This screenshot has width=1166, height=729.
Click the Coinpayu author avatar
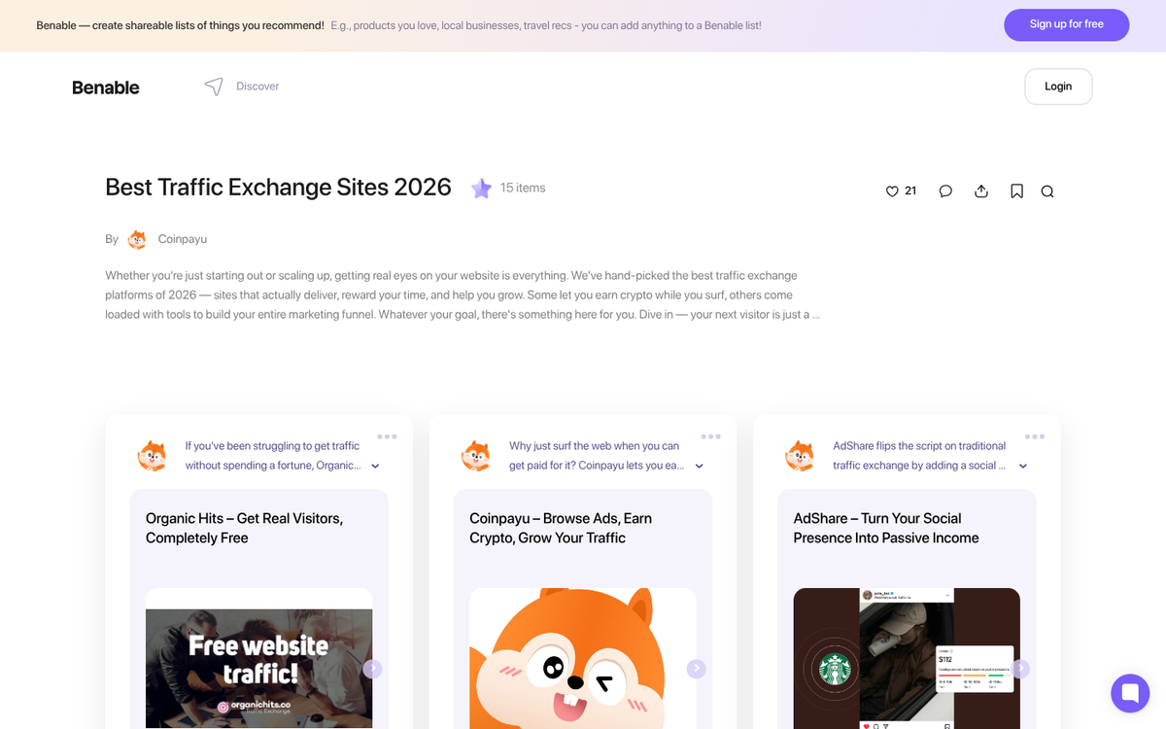(137, 239)
